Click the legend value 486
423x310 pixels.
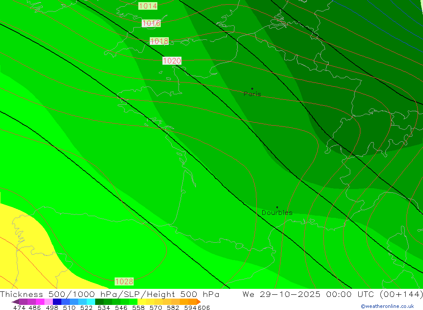[x=35, y=307]
